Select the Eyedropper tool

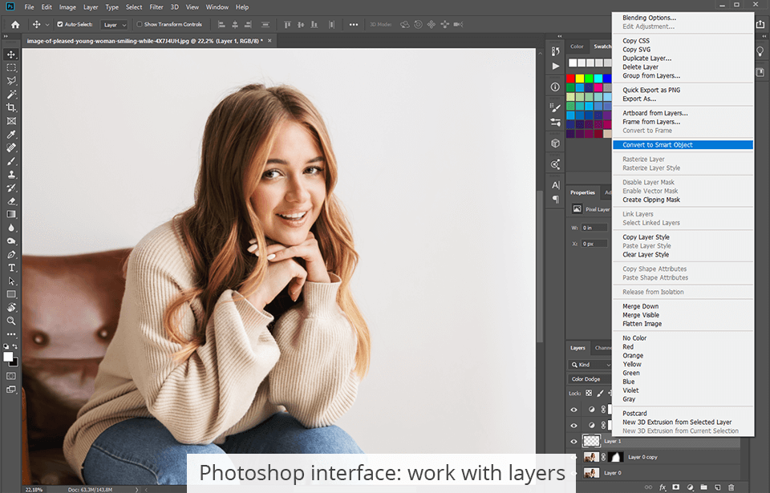[x=11, y=134]
